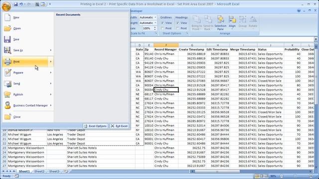Toggle the Headings Print checkbox
This screenshot has height=179, width=319.
[x=177, y=28]
